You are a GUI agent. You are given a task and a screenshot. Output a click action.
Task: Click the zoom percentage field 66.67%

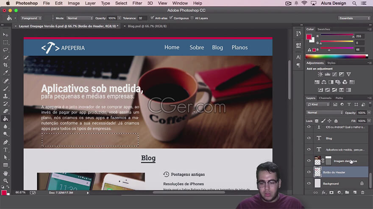pyautogui.click(x=20, y=193)
